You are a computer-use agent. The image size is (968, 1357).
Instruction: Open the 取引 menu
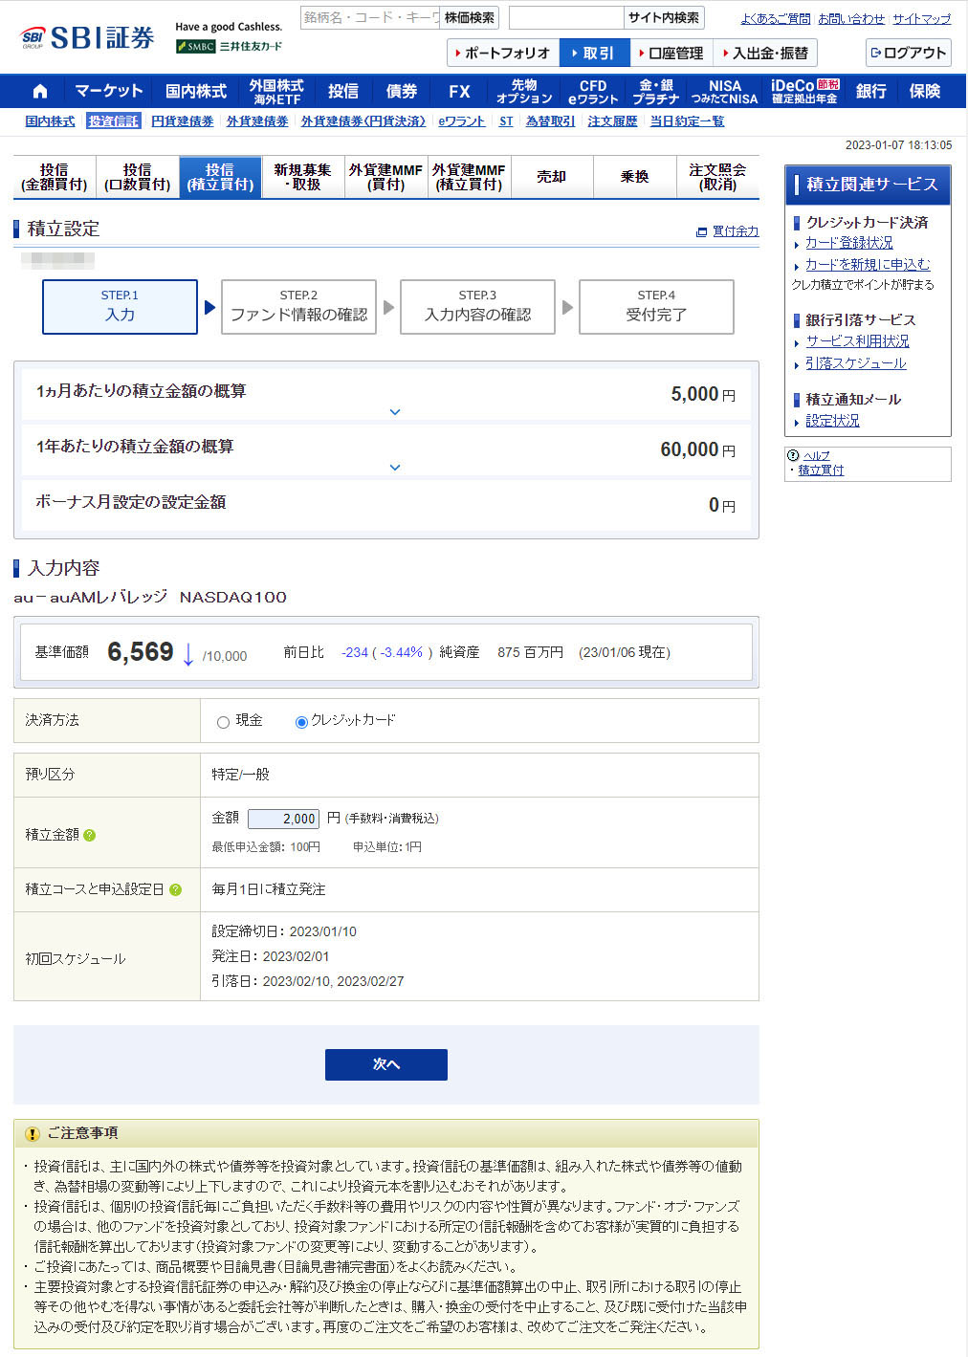pyautogui.click(x=594, y=53)
